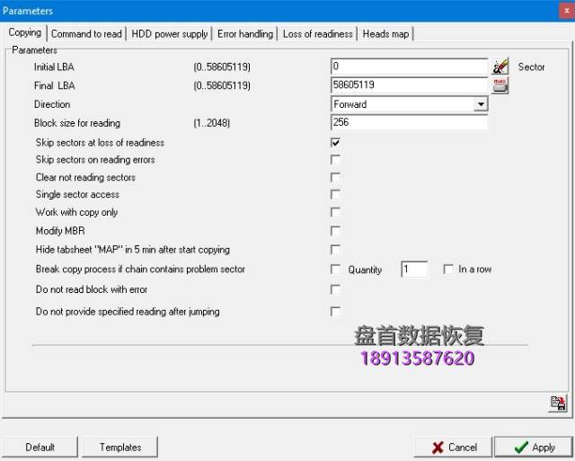Open the Command to read tab

(x=86, y=34)
